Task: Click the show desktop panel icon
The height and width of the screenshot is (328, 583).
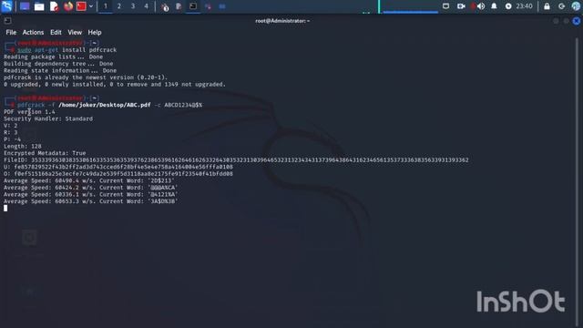Action: (x=25, y=6)
